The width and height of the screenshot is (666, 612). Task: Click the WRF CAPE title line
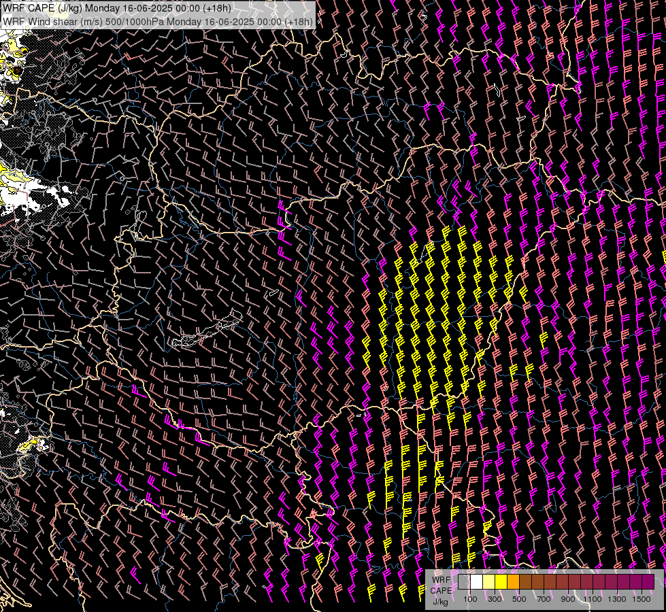[x=116, y=8]
